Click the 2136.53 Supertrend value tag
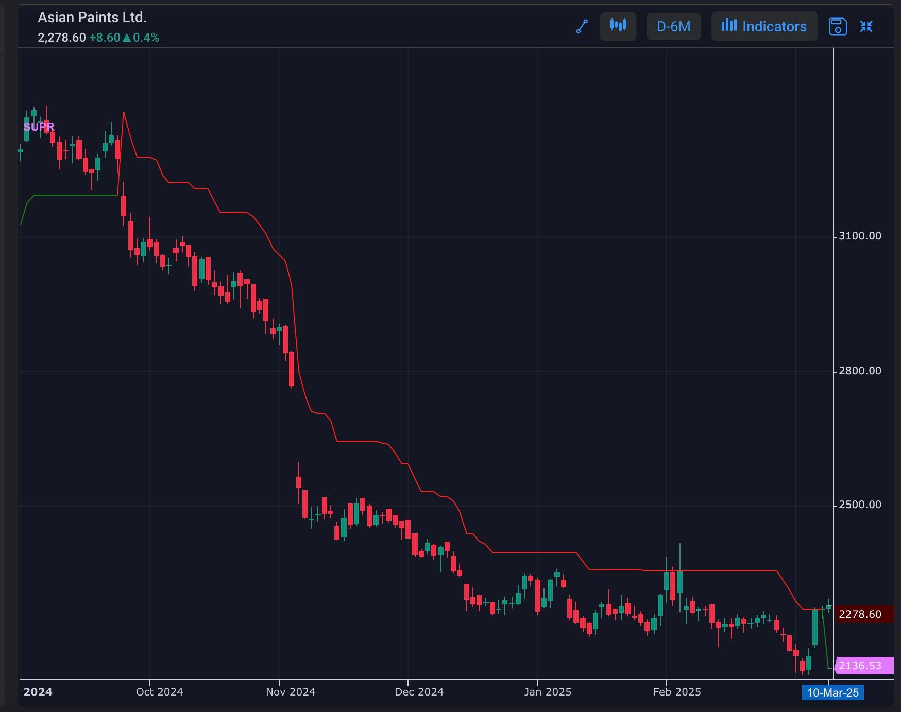 [864, 666]
